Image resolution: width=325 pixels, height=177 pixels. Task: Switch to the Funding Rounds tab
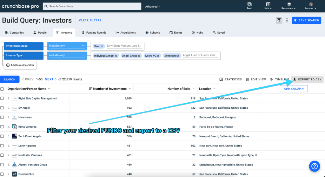click(94, 33)
